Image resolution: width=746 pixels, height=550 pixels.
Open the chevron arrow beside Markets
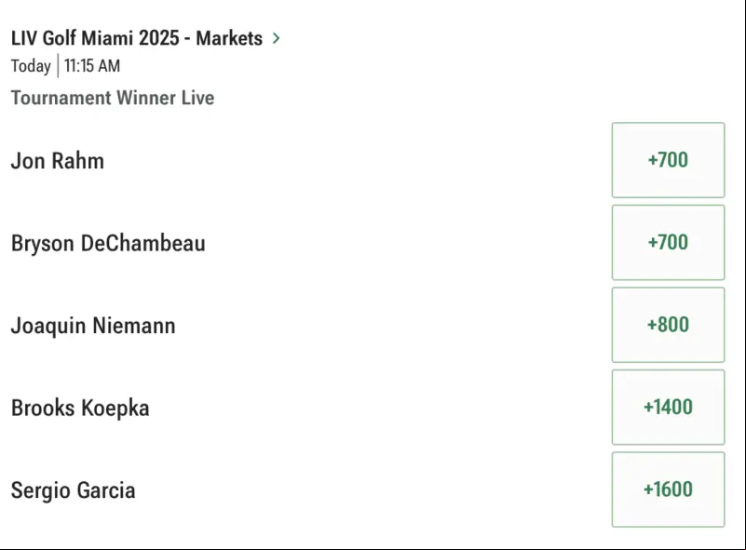pyautogui.click(x=277, y=38)
